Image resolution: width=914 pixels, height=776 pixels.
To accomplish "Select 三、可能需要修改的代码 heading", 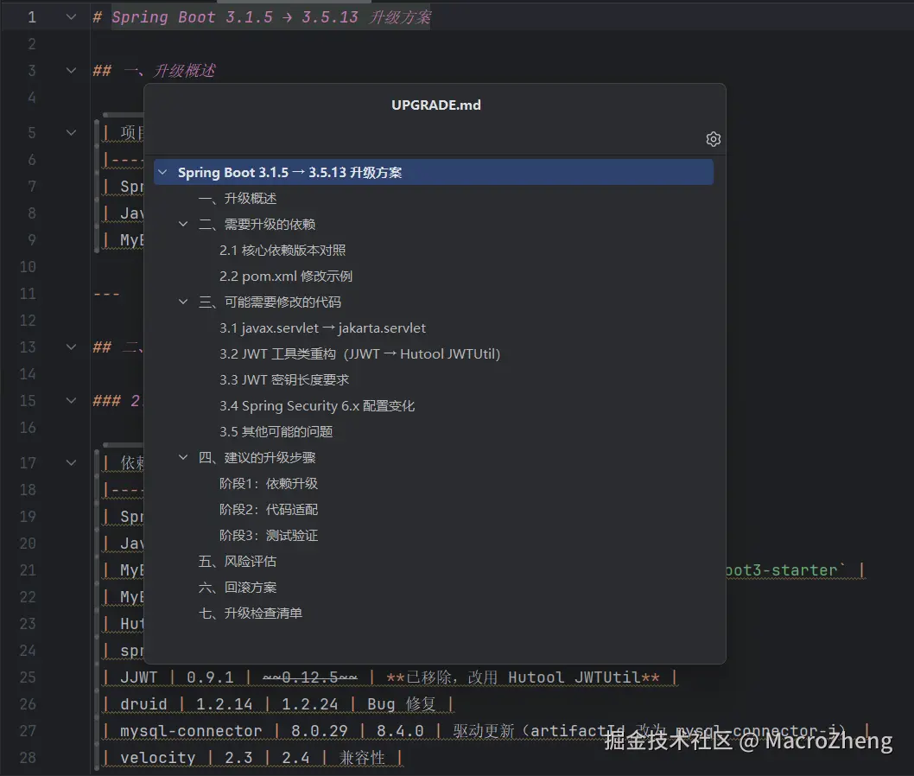I will pos(270,302).
